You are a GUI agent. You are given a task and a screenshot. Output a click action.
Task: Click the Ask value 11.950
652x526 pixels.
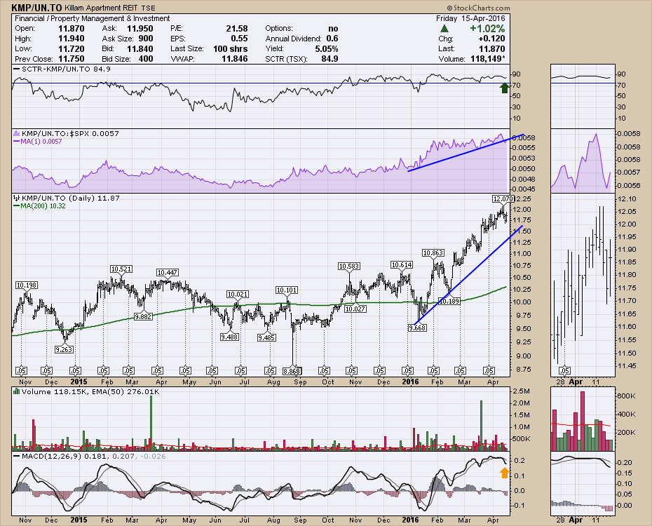140,29
